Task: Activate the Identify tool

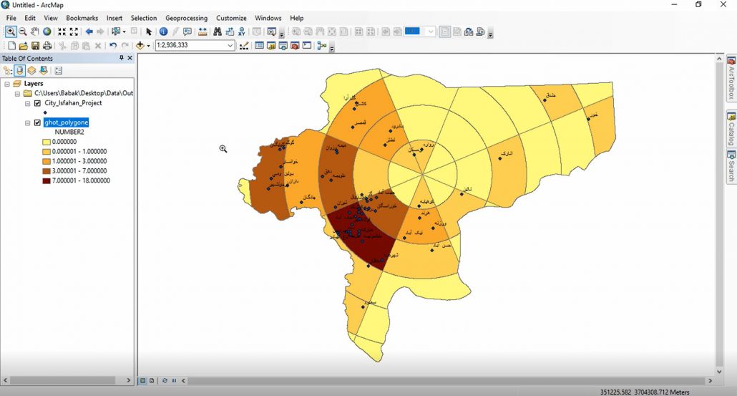Action: point(163,32)
